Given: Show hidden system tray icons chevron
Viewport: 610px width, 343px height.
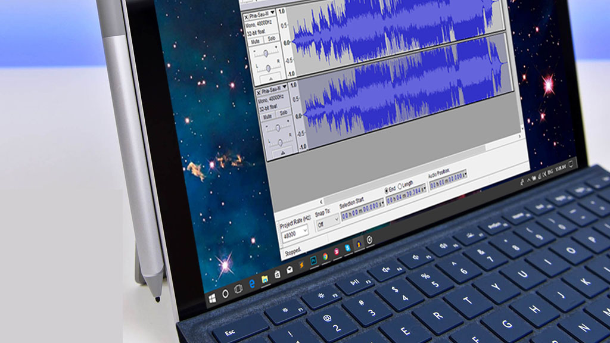Looking at the screenshot, I should [x=529, y=180].
